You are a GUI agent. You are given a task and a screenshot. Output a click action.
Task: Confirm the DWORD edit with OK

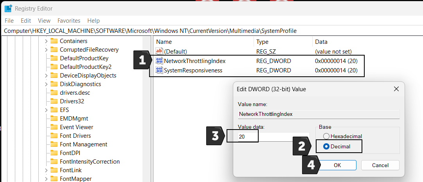[337, 165]
